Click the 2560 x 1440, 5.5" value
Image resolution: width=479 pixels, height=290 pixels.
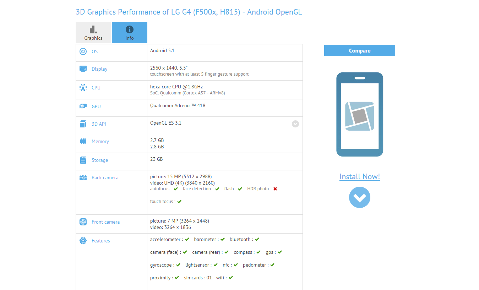click(169, 68)
